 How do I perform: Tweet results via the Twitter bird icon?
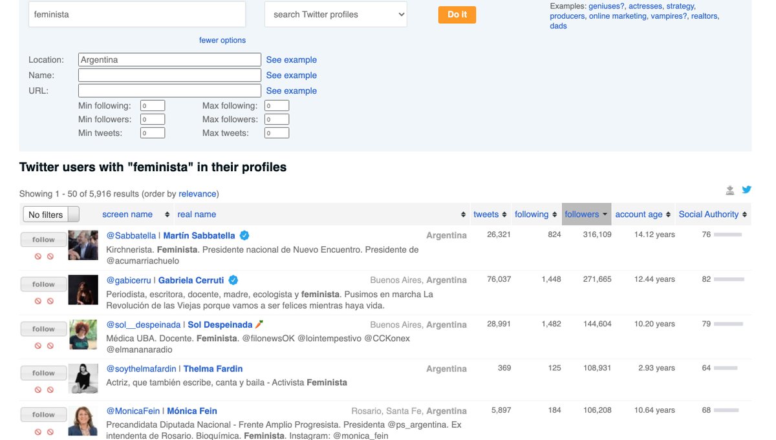[747, 190]
